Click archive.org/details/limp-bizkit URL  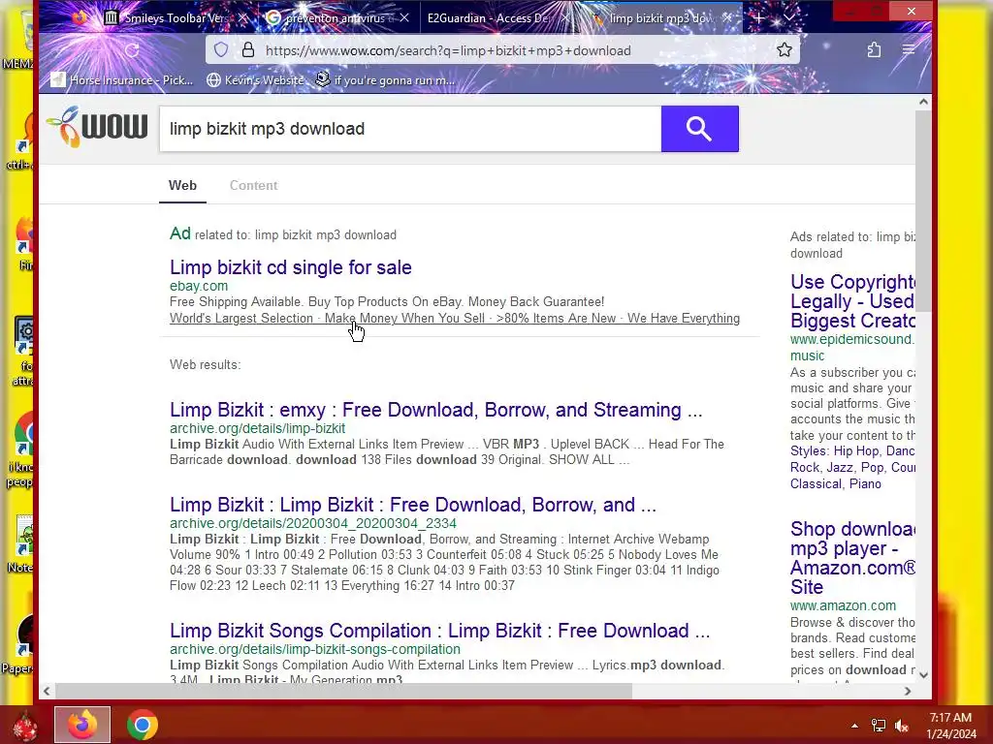(257, 428)
